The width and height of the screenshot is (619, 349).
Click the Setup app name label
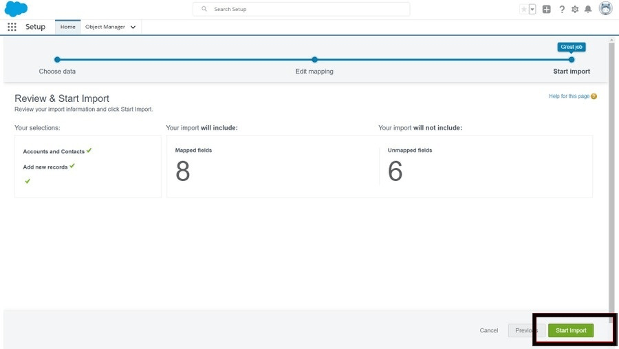click(x=36, y=27)
